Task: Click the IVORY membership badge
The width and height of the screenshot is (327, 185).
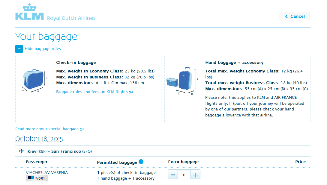Action: [37, 178]
